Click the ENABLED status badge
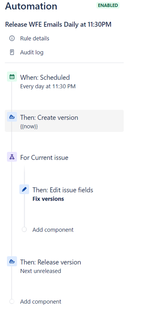The width and height of the screenshot is (154, 316). [108, 5]
